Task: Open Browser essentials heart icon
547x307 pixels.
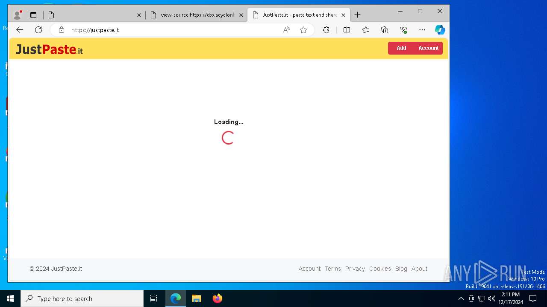Action: [x=403, y=30]
